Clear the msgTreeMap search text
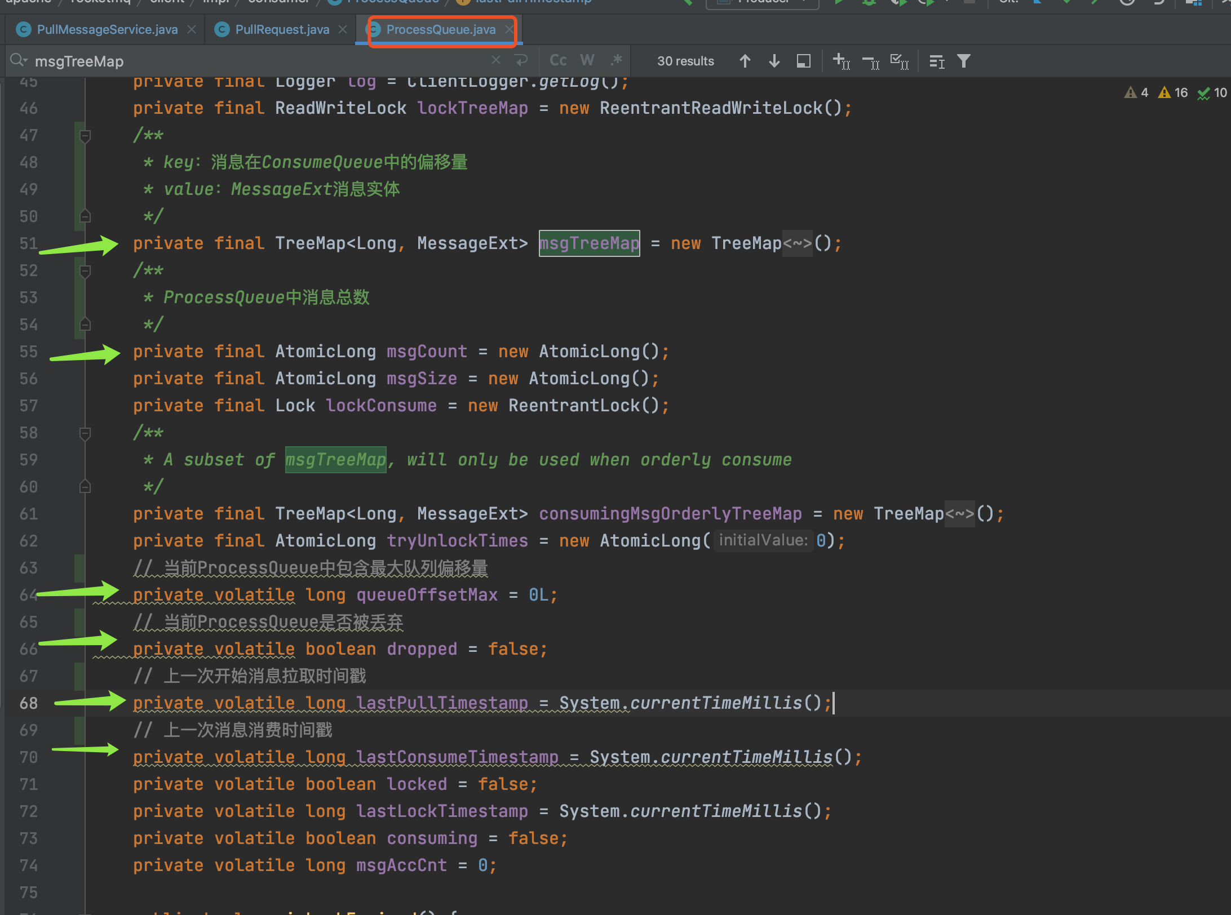The image size is (1231, 915). pos(496,60)
